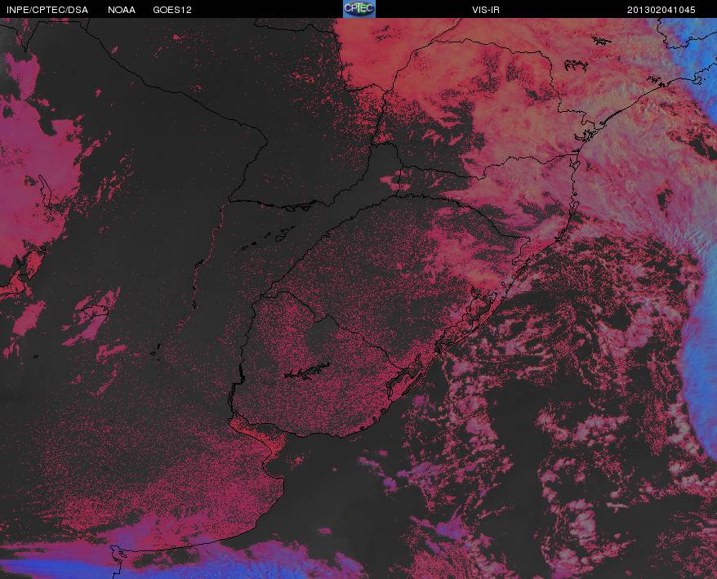Click the CPTEC logo in the header
The image size is (717, 579).
[x=359, y=9]
